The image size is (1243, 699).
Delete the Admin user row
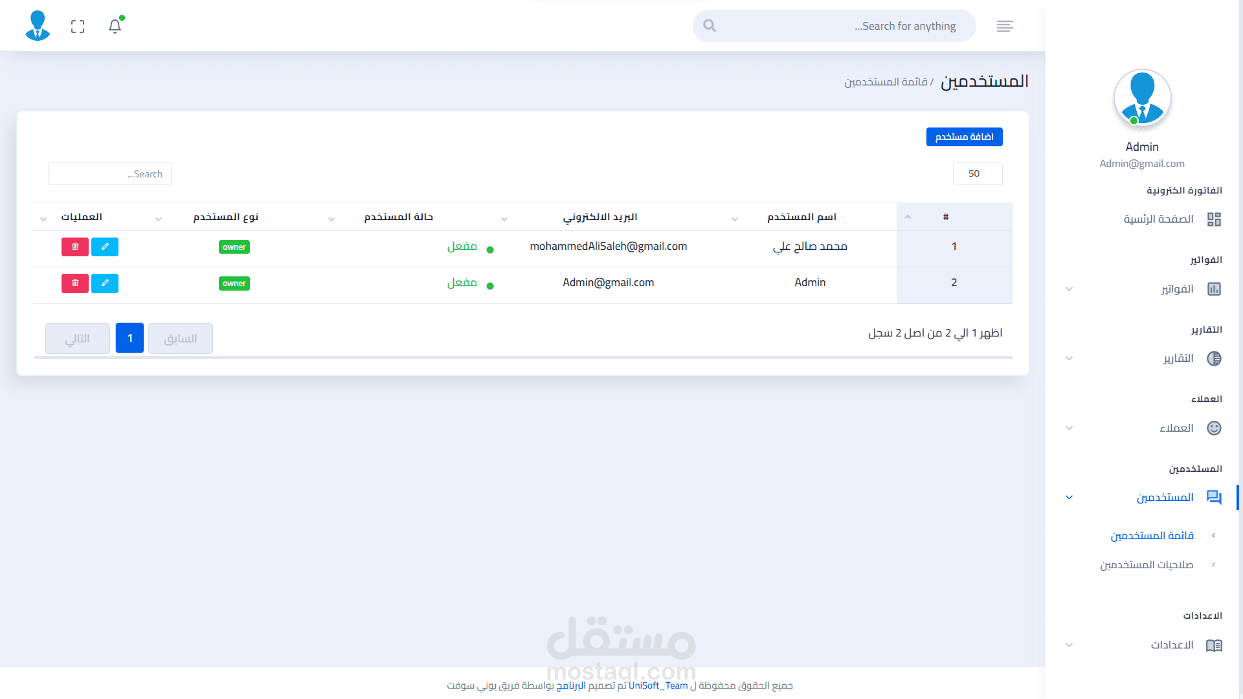coord(75,283)
